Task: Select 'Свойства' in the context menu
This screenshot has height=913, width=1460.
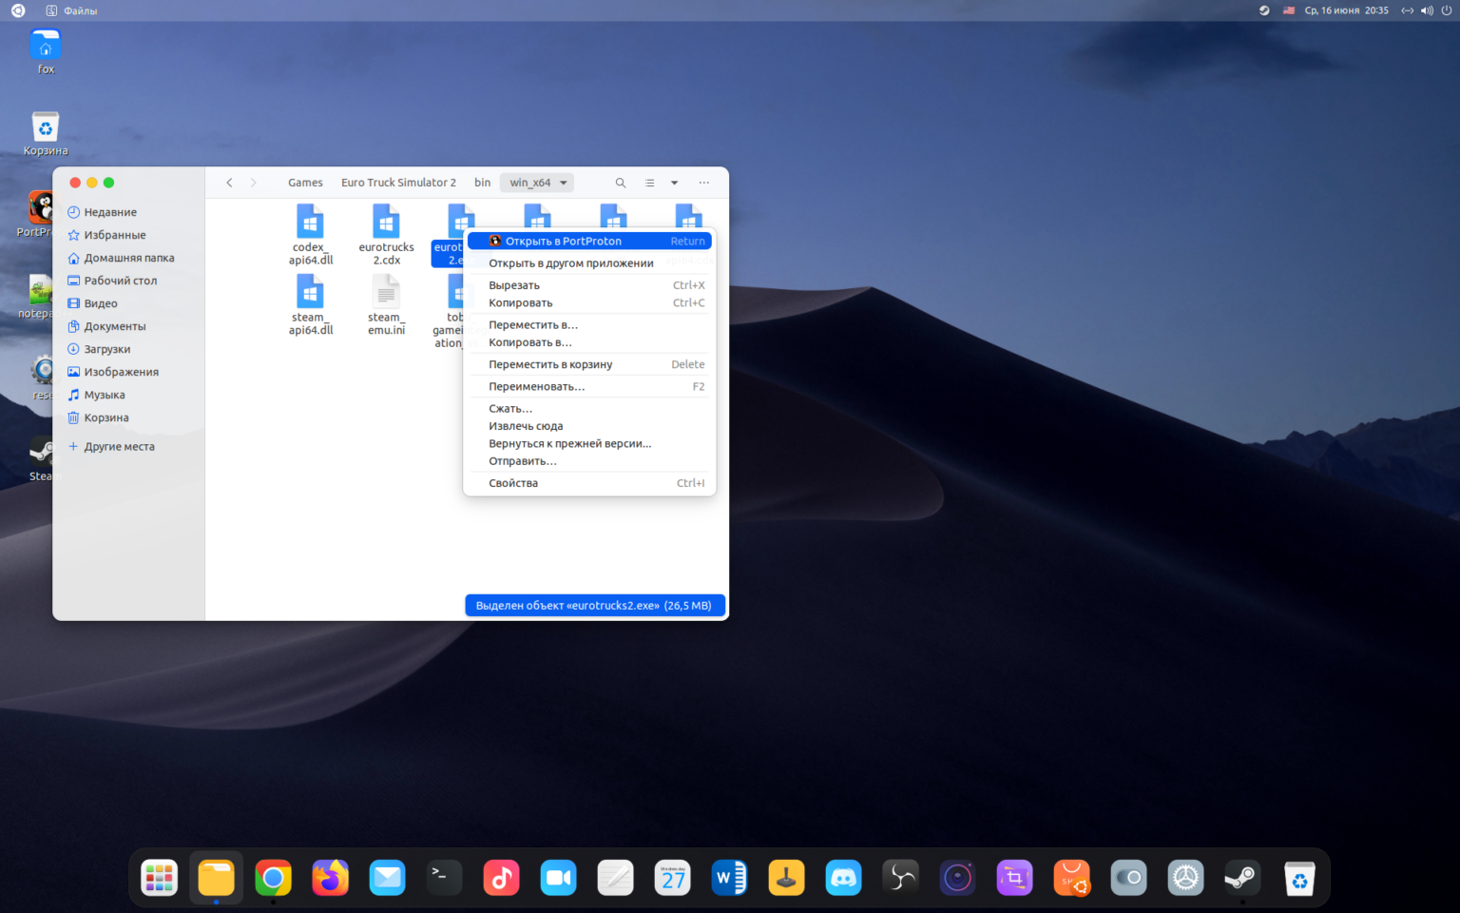Action: pyautogui.click(x=513, y=483)
